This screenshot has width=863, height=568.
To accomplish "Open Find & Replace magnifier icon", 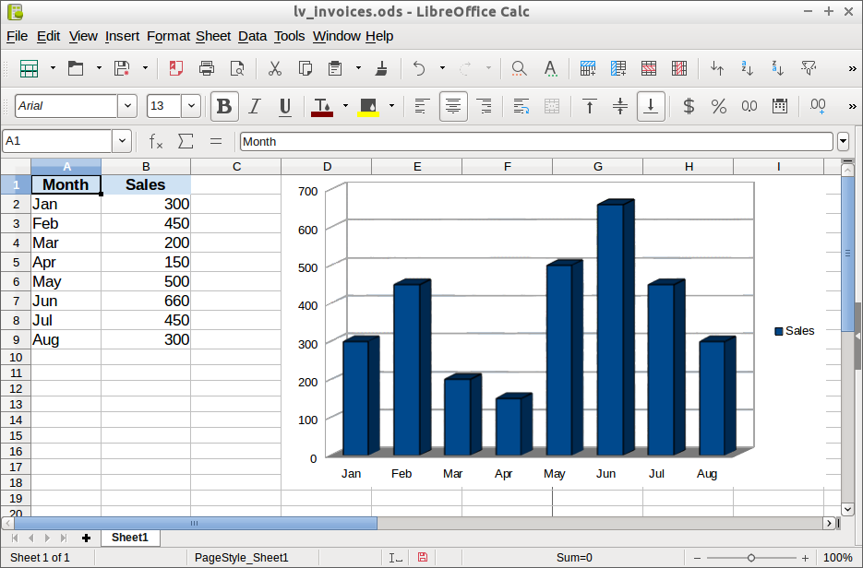I will (x=519, y=68).
